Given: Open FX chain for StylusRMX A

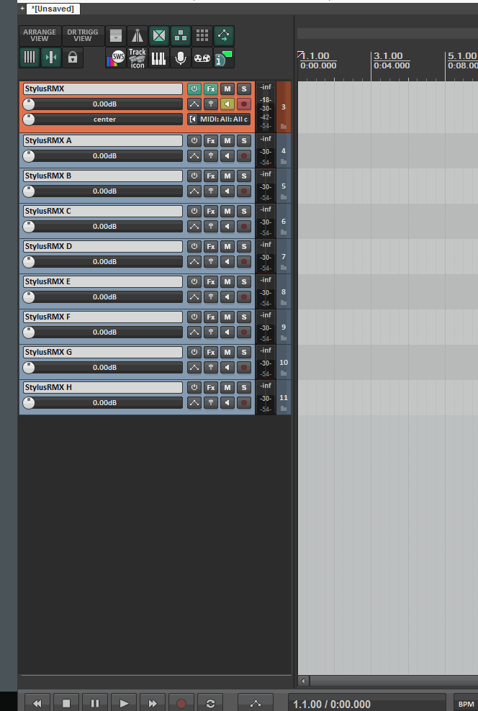Looking at the screenshot, I should click(211, 140).
